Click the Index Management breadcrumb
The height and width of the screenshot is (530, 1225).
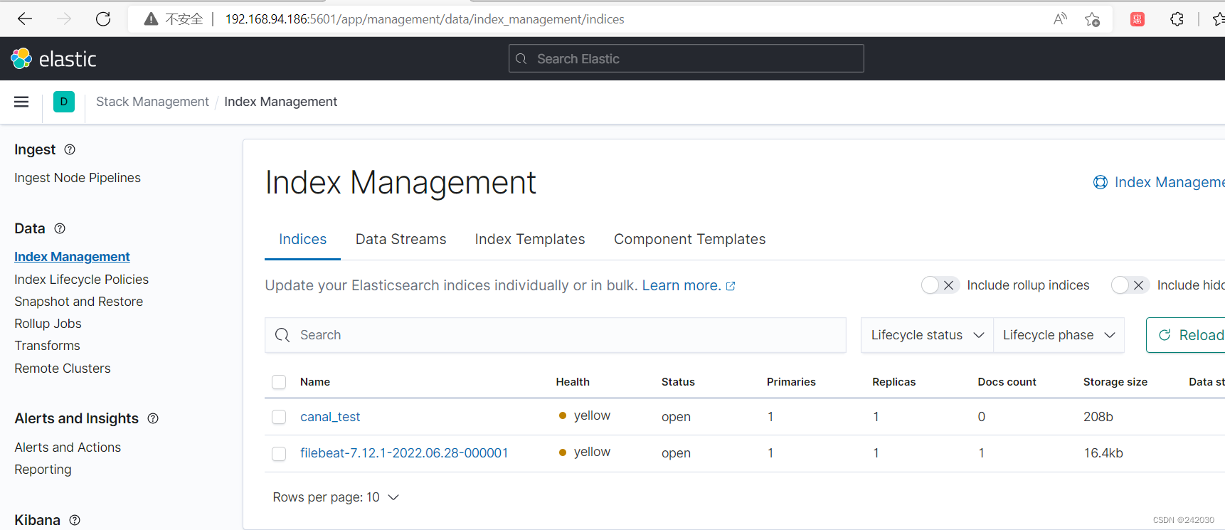[281, 102]
